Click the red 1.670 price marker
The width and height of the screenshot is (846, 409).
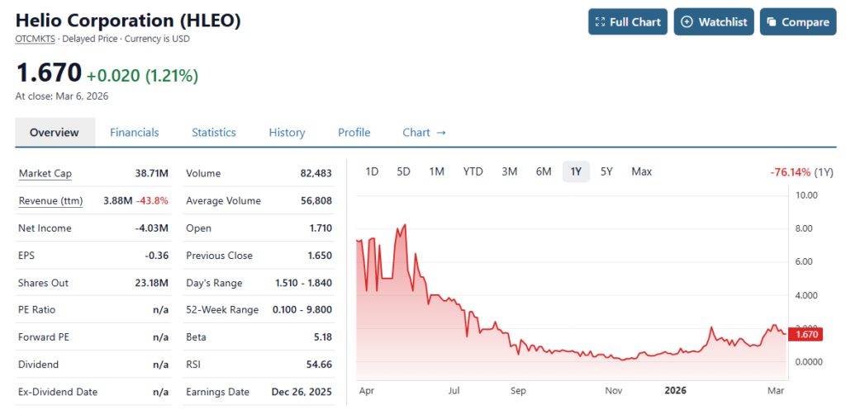point(806,334)
